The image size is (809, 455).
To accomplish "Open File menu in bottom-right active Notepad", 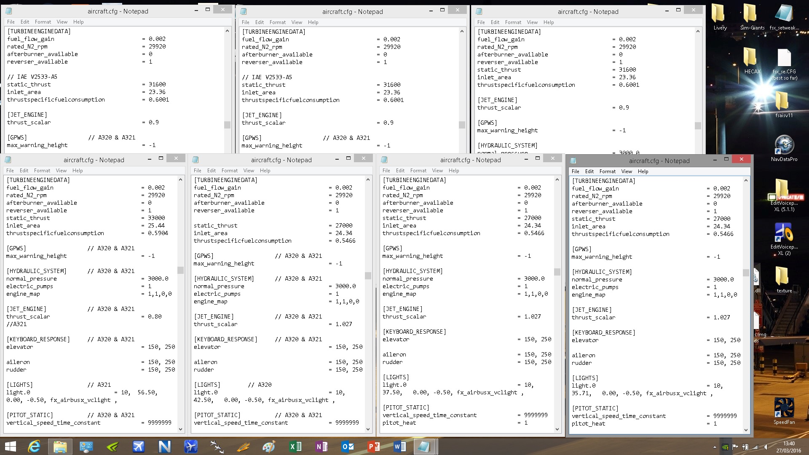I will click(x=575, y=171).
